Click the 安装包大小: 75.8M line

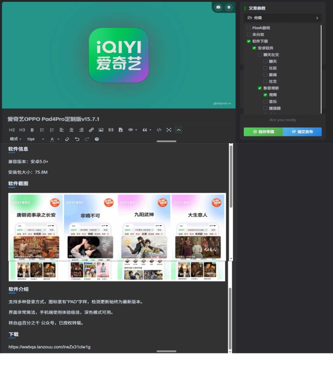(x=28, y=172)
